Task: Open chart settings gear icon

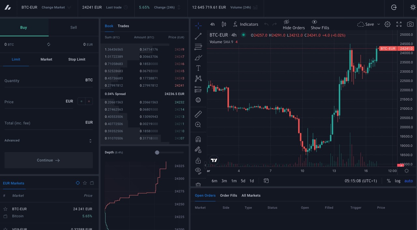Action: 387,24
